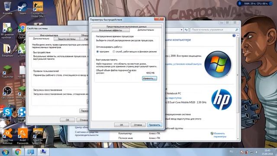Select the "Дополнительно" tab in Параметры быстродействия
277x156 pixels.
tap(145, 30)
